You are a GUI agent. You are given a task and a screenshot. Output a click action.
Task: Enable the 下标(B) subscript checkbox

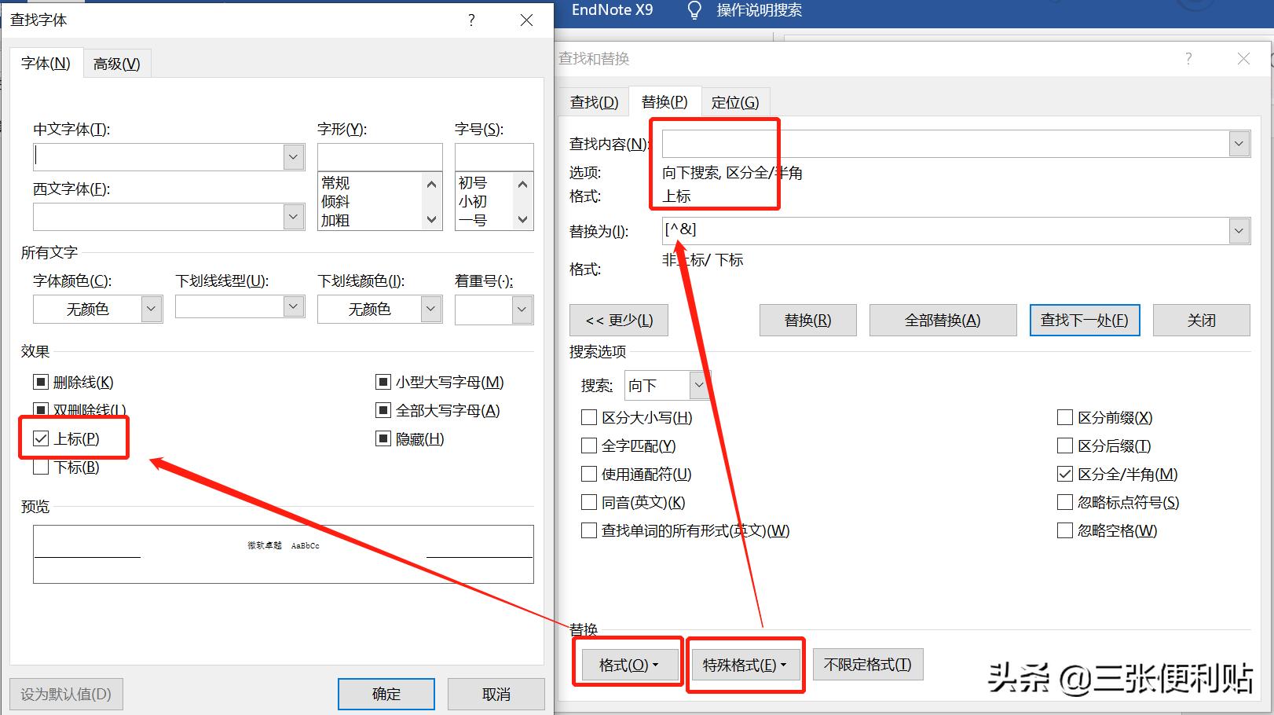(x=41, y=467)
